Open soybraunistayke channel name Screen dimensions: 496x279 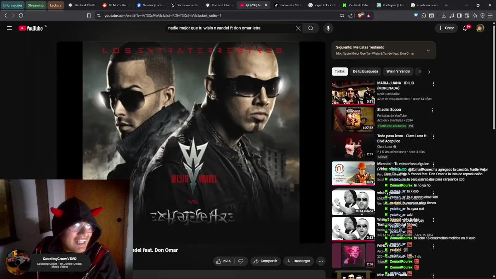coord(388,94)
